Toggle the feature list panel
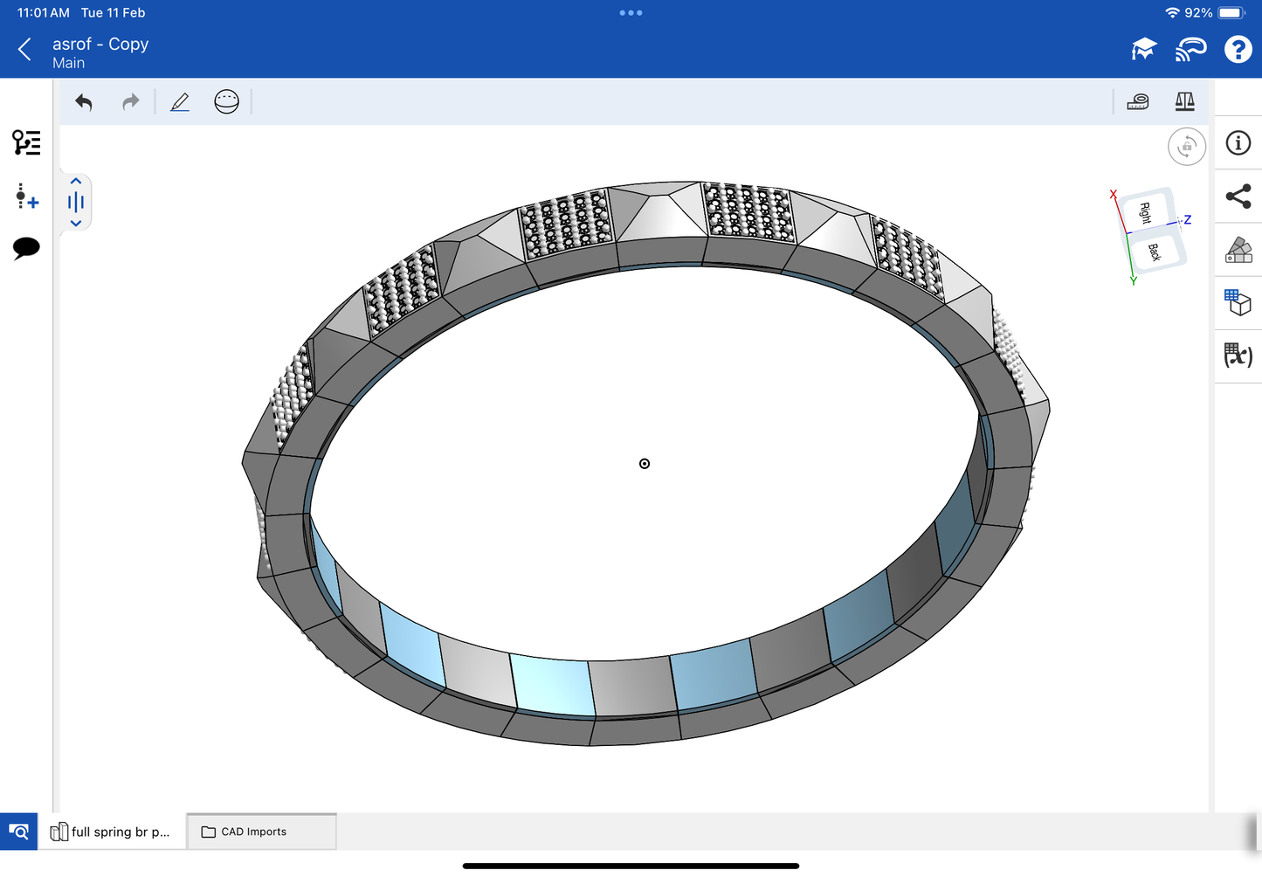 tap(26, 142)
